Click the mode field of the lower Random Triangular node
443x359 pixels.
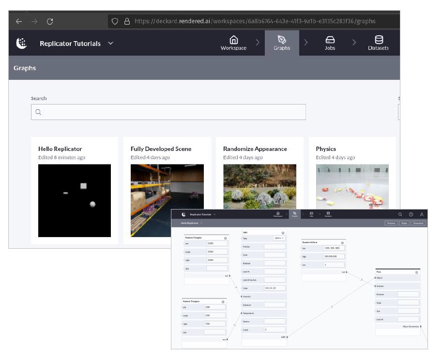214,315
